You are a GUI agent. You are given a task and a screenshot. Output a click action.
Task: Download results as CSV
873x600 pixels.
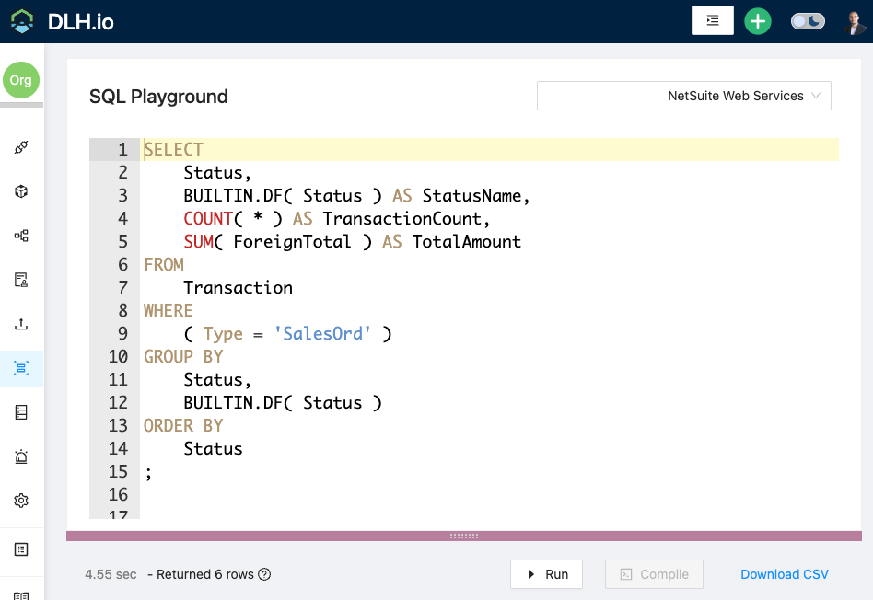click(x=785, y=573)
